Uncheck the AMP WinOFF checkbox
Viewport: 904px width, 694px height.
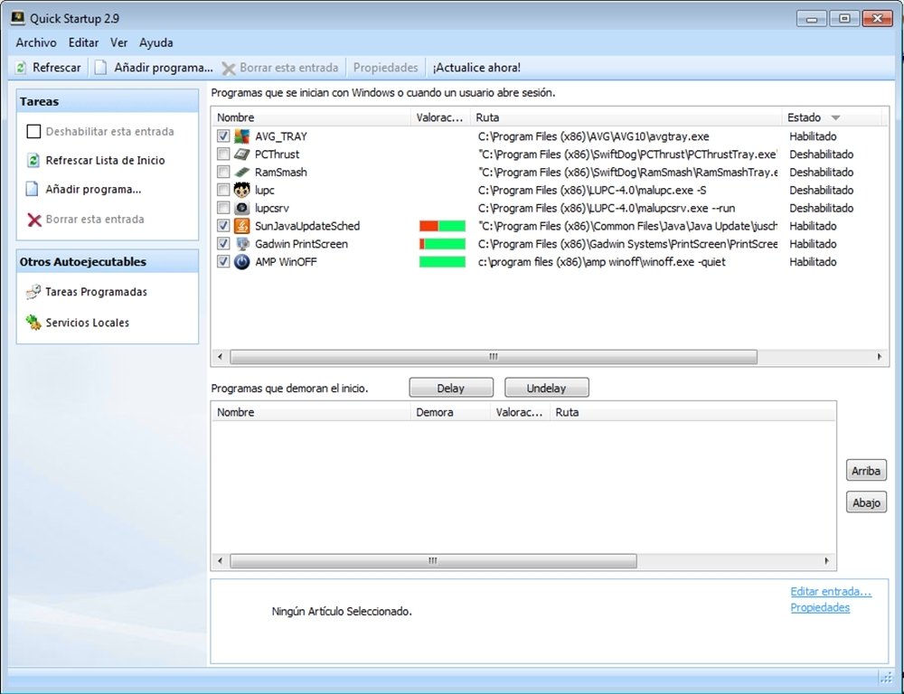pyautogui.click(x=223, y=262)
